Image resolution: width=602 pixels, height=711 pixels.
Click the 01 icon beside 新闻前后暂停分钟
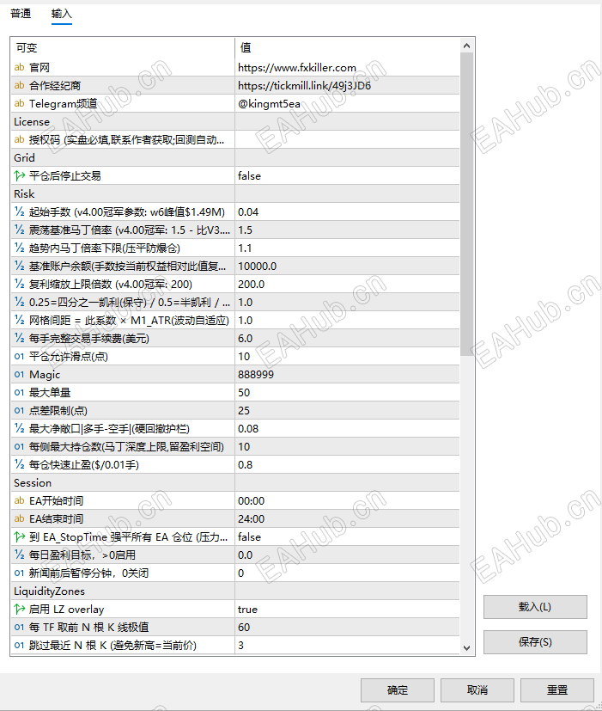(x=19, y=573)
